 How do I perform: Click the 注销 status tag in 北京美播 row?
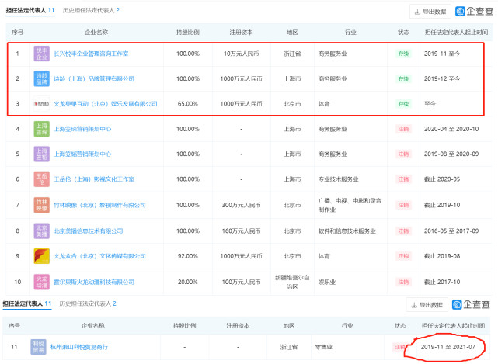[x=404, y=231]
